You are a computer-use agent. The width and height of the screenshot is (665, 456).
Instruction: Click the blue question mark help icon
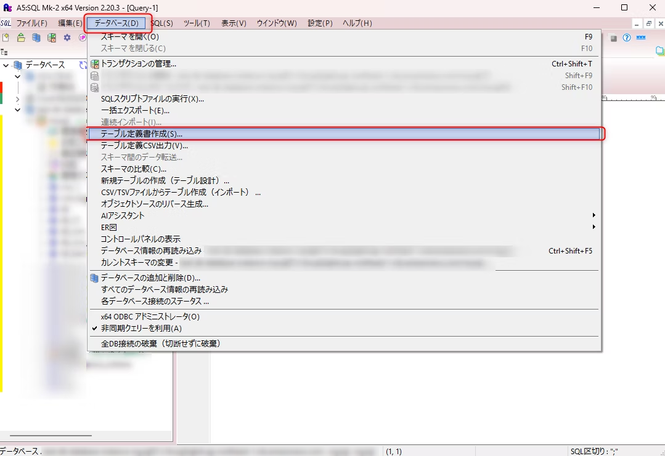coord(627,38)
